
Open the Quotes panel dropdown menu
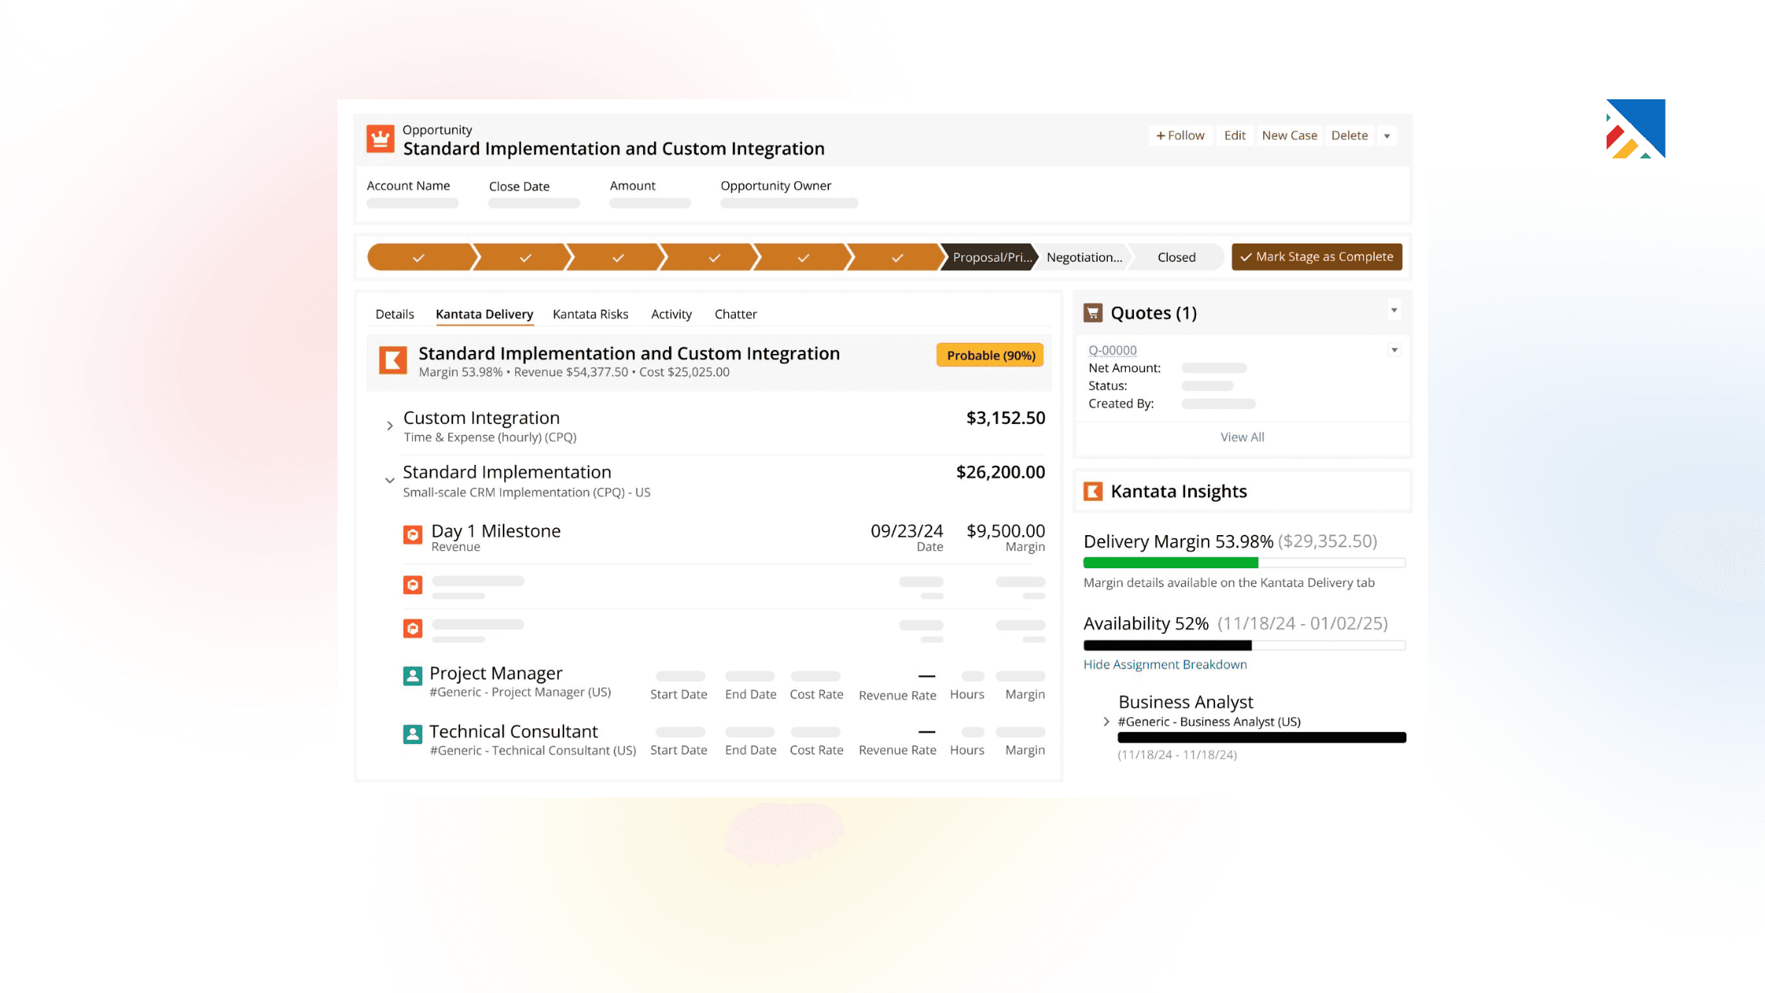[x=1394, y=310]
